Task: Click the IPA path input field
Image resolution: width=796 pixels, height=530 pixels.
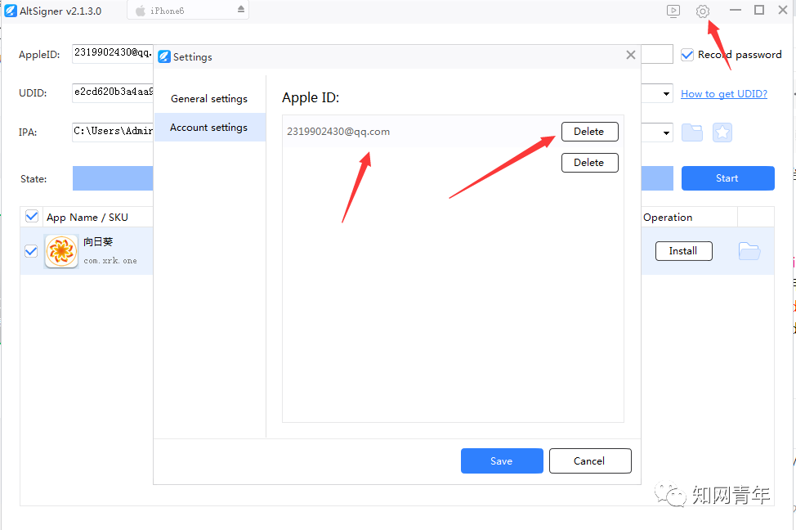Action: 112,132
